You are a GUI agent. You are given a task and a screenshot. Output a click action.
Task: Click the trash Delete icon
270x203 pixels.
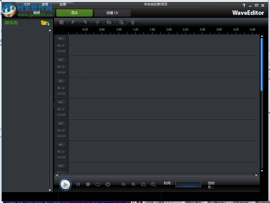[x=133, y=22]
